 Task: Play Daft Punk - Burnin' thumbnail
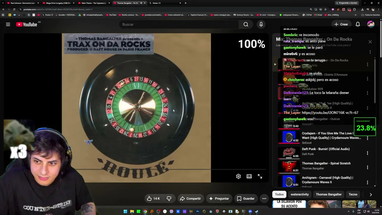[x=289, y=153]
